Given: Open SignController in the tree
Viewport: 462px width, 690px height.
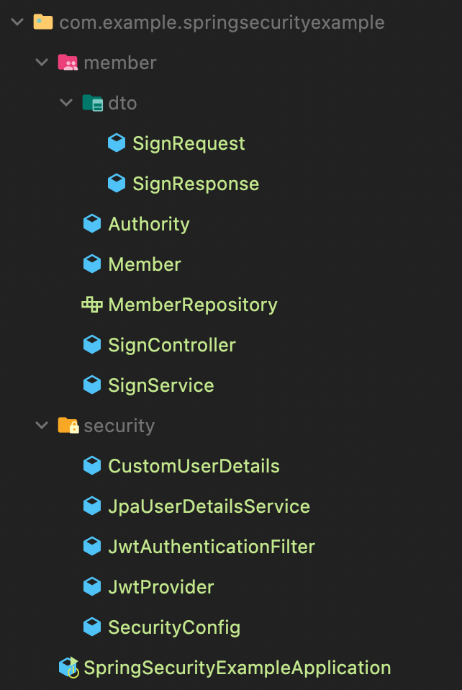Looking at the screenshot, I should [171, 345].
